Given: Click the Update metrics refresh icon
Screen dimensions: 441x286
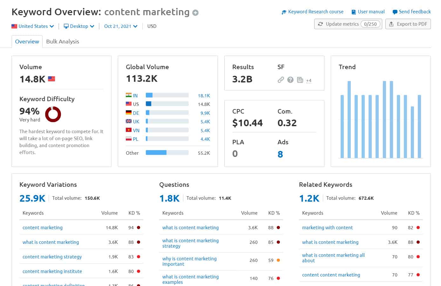Looking at the screenshot, I should tap(321, 24).
